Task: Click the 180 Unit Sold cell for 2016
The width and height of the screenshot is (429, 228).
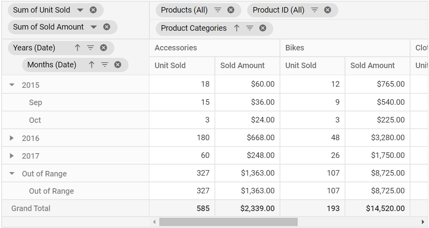Action: (182, 137)
